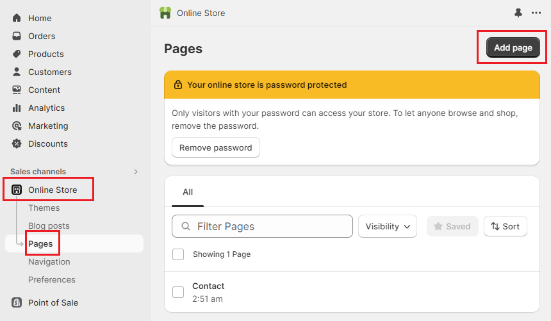Check the Contact page checkbox
Screen dimensions: 551x321
(178, 292)
